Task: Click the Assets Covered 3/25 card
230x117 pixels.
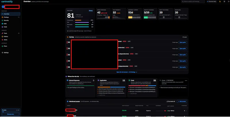Action: tap(150, 14)
